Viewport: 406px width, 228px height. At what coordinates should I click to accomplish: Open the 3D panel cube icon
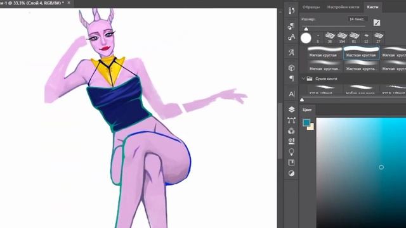pyautogui.click(x=291, y=68)
